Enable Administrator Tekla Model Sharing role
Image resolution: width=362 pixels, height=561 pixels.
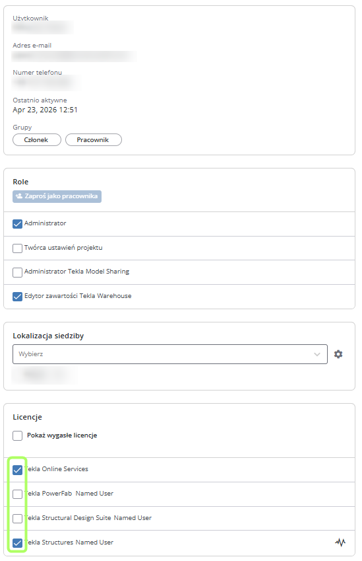[18, 272]
